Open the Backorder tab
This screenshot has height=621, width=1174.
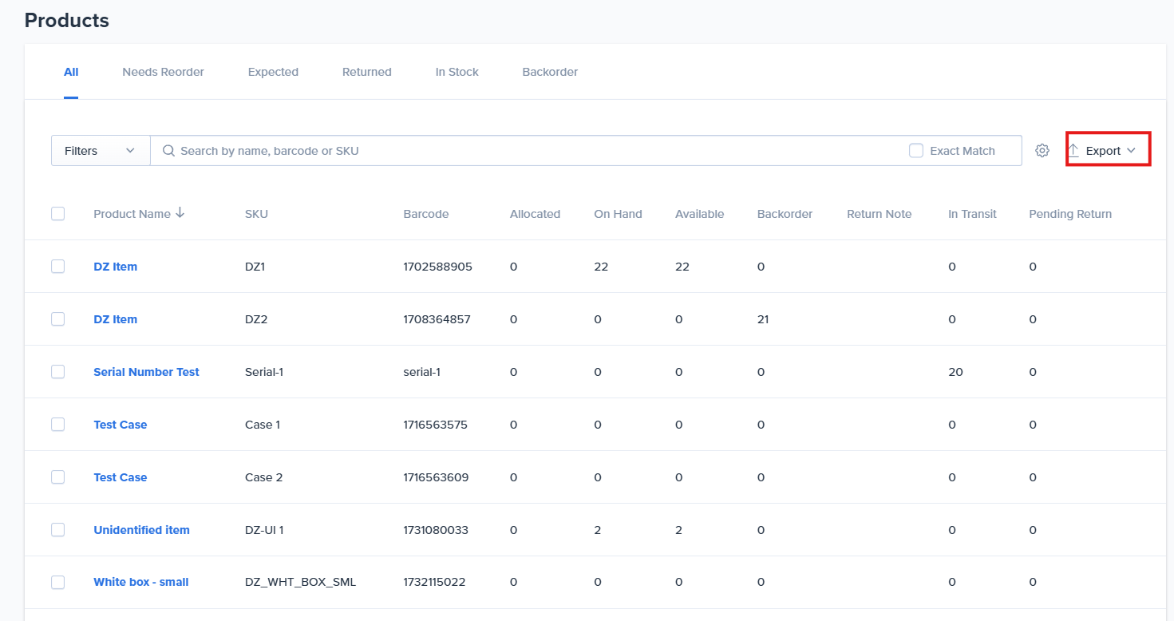[x=550, y=72]
